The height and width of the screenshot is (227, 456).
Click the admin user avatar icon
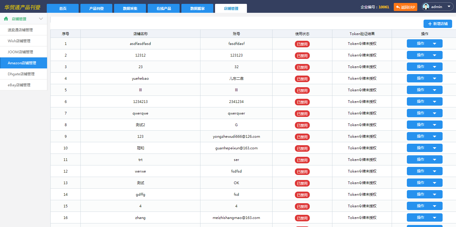click(x=426, y=7)
